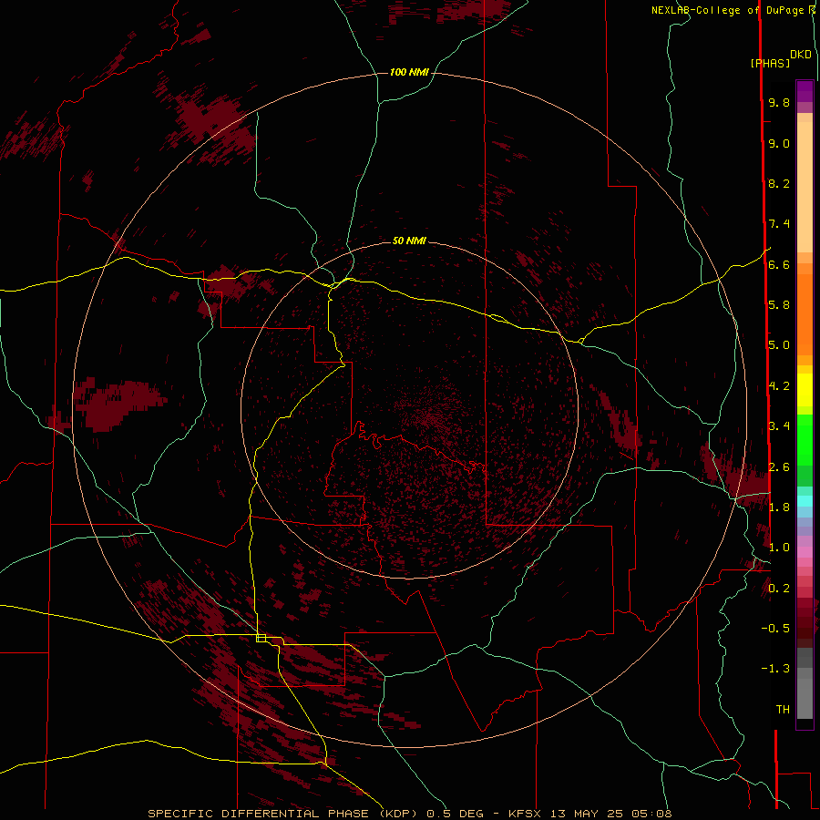820x820 pixels.
Task: Click the 9.8 value on the legend
Action: (779, 102)
